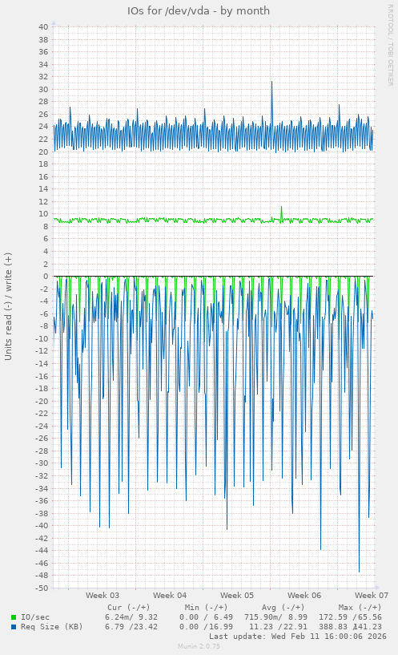Viewport: 398px width, 655px height.
Task: Click the Req Size maximum value "388.83 /141.23"
Action: tap(350, 627)
